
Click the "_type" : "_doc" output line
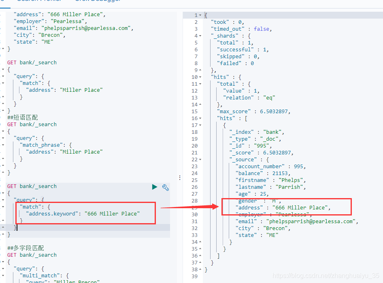(255, 139)
